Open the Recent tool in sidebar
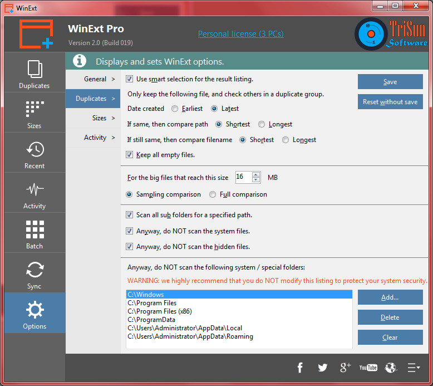Image resolution: width=433 pixels, height=386 pixels. pos(35,153)
